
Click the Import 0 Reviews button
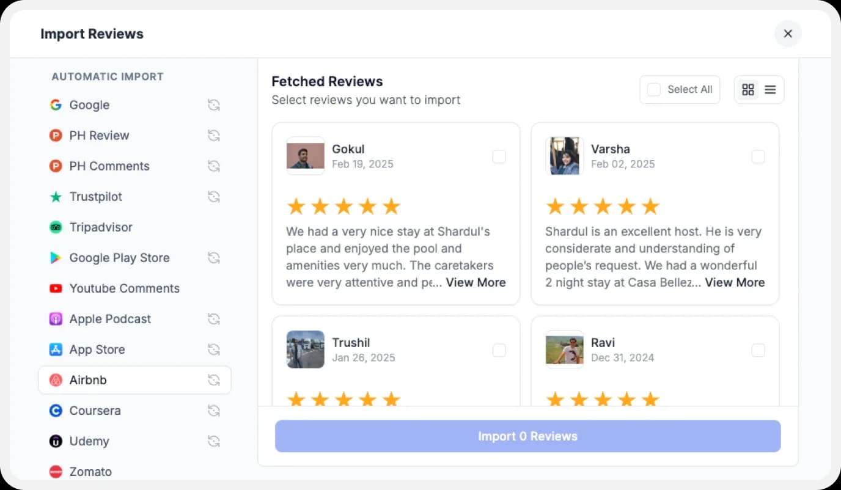527,436
